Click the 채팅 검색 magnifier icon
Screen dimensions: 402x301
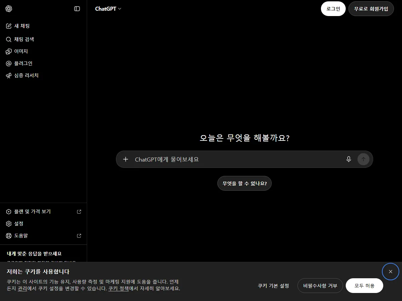click(x=9, y=39)
